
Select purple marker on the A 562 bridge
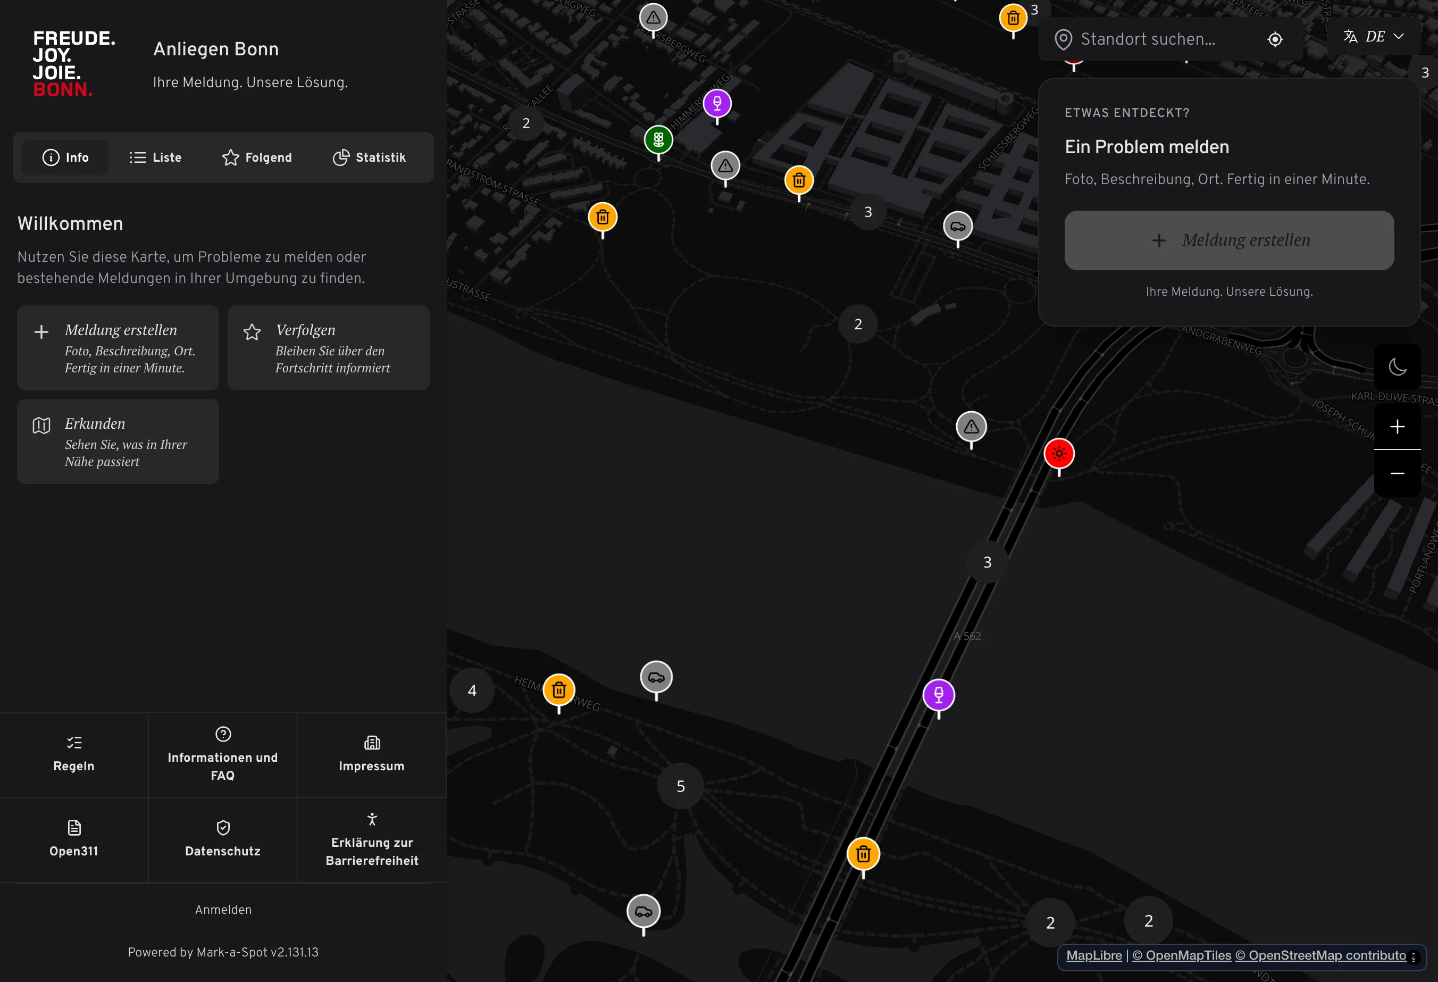pyautogui.click(x=939, y=695)
